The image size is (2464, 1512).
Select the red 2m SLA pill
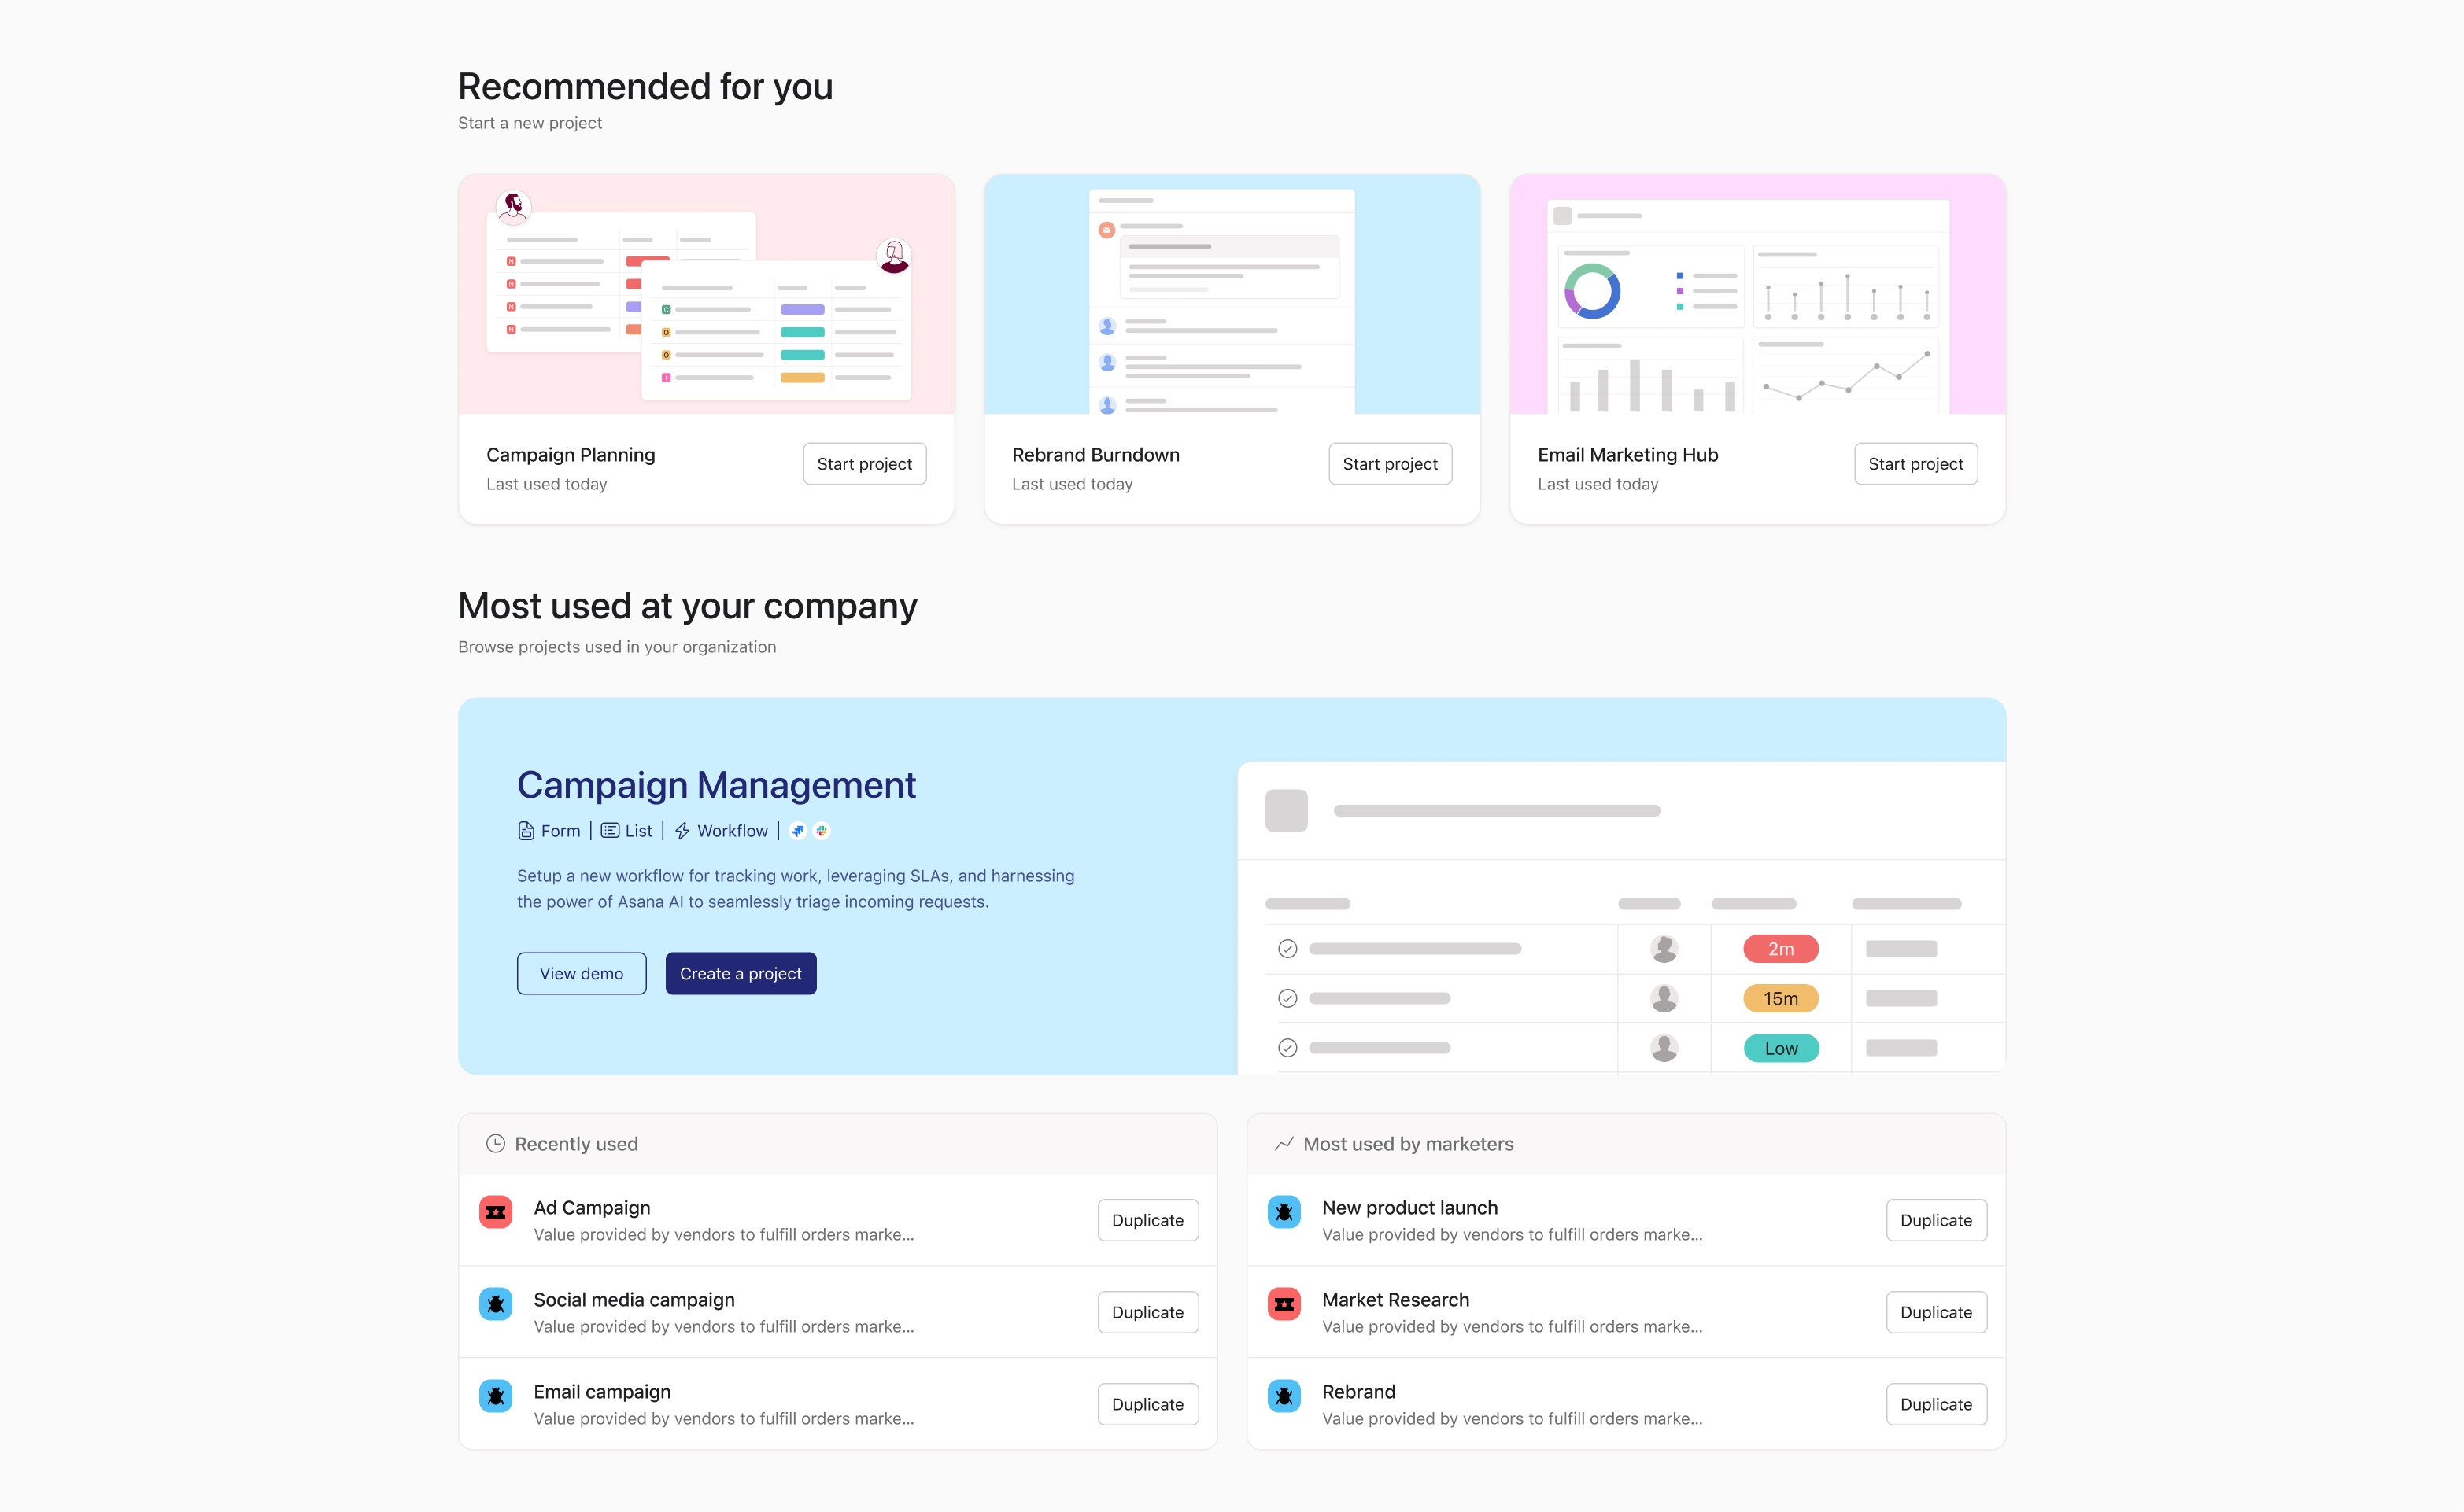coord(1779,949)
